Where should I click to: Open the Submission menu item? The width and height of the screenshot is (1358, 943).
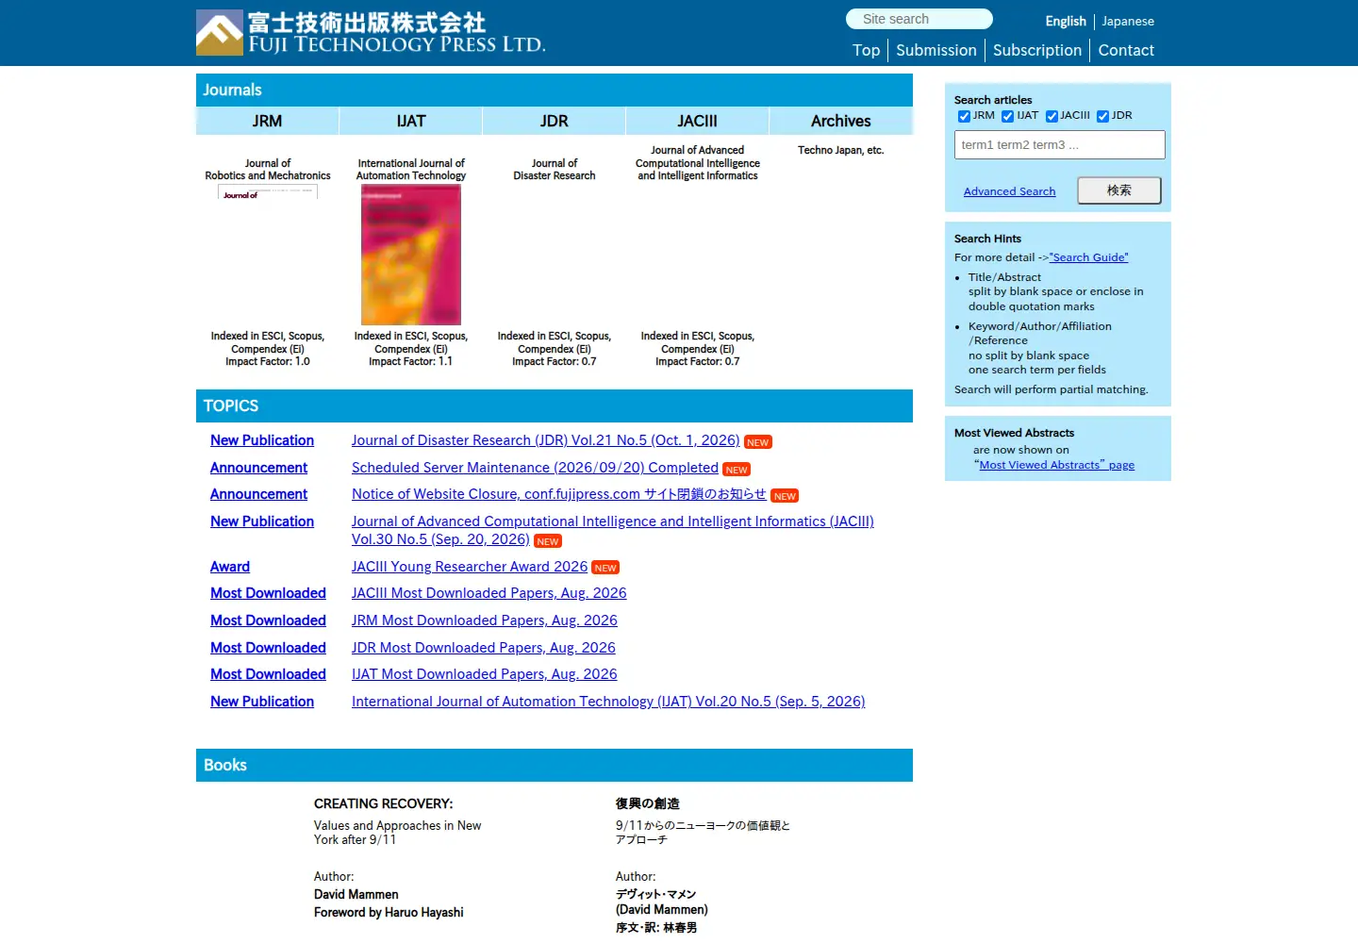pyautogui.click(x=936, y=50)
